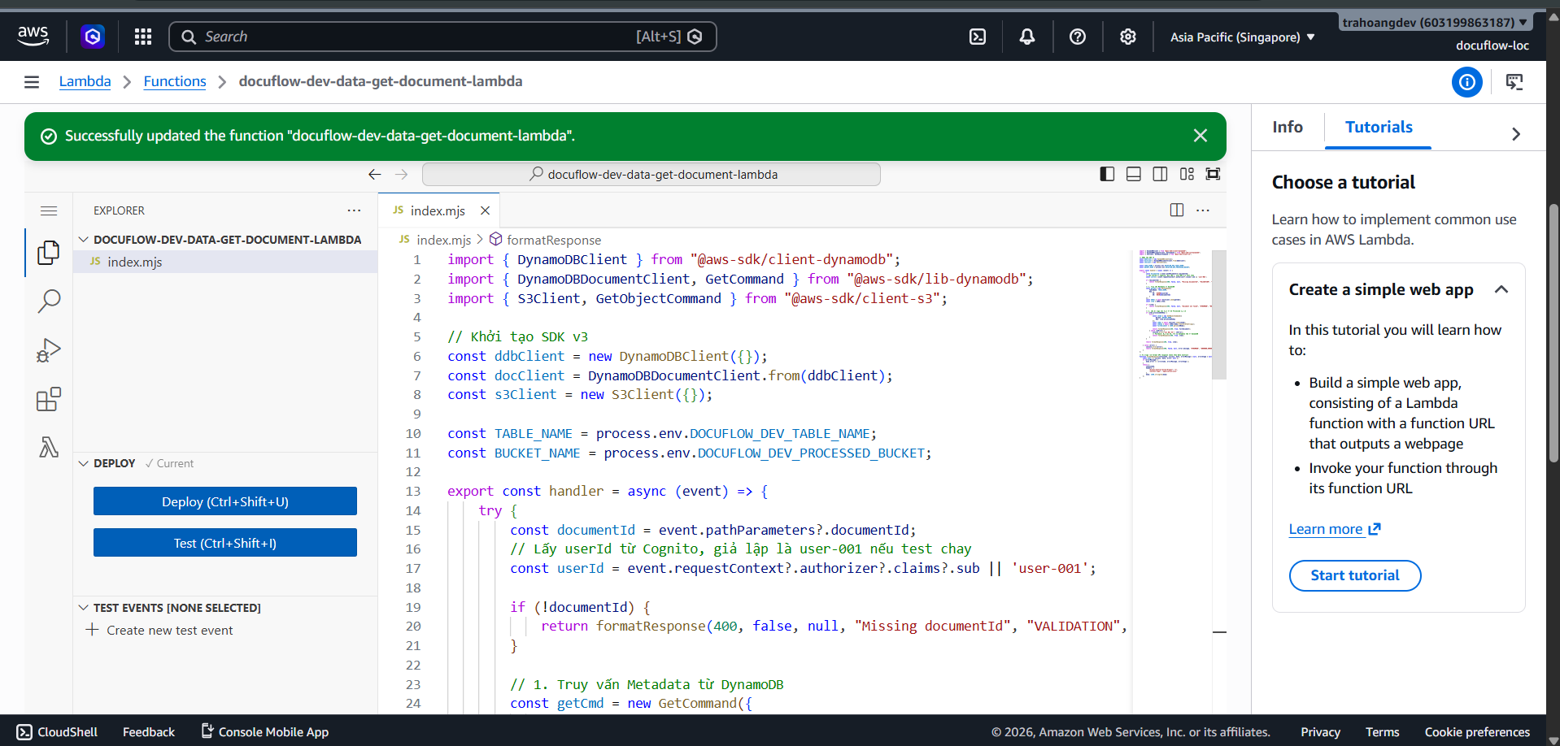1560x746 pixels.
Task: Open the Feedback footer link
Action: [149, 731]
